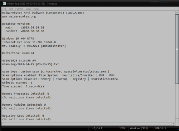179x131 pixels.
Task: Open the Format menu
Action: [19, 9]
